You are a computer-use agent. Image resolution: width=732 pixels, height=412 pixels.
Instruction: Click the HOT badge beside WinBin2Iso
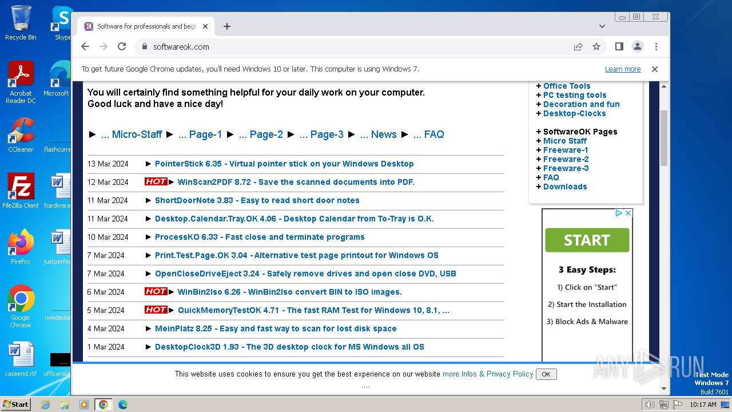point(156,291)
